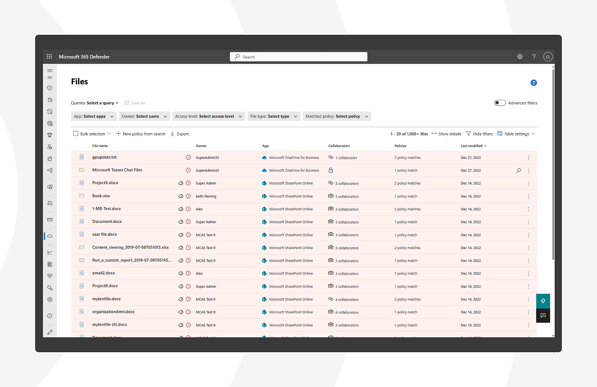The height and width of the screenshot is (387, 597).
Task: Open the Owner: Select users dropdown
Action: click(144, 116)
